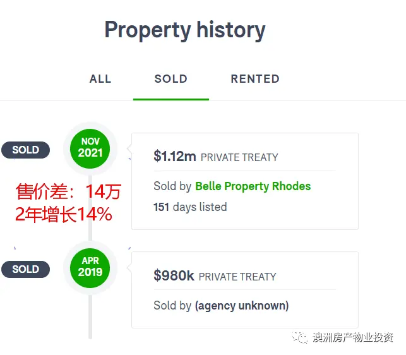Switch to the ALL history tab
Screen dimensions: 406x355
[x=100, y=79]
